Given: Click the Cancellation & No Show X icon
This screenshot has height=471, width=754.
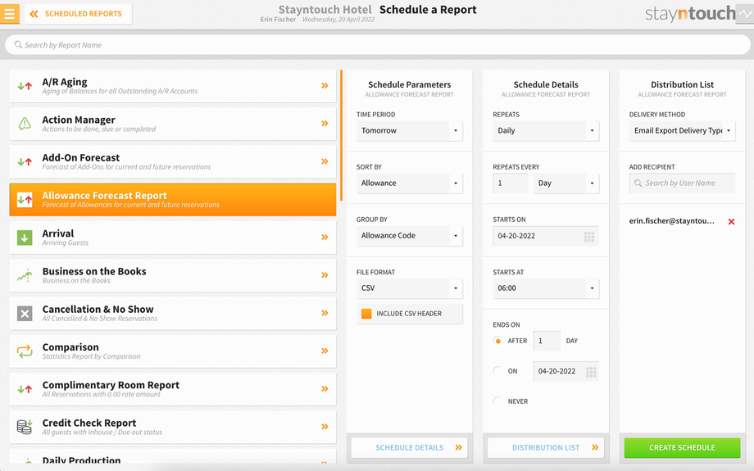Looking at the screenshot, I should pos(25,314).
